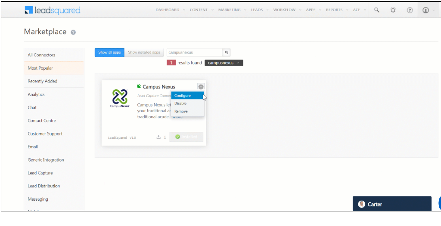Screen dimensions: 441x226
Task: Select Lead Capture category
Action: point(54,173)
